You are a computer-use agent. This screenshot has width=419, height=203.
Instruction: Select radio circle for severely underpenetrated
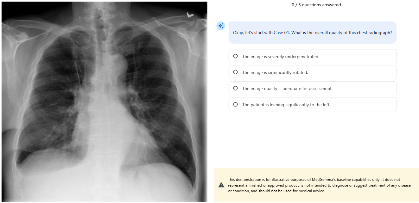click(x=235, y=56)
